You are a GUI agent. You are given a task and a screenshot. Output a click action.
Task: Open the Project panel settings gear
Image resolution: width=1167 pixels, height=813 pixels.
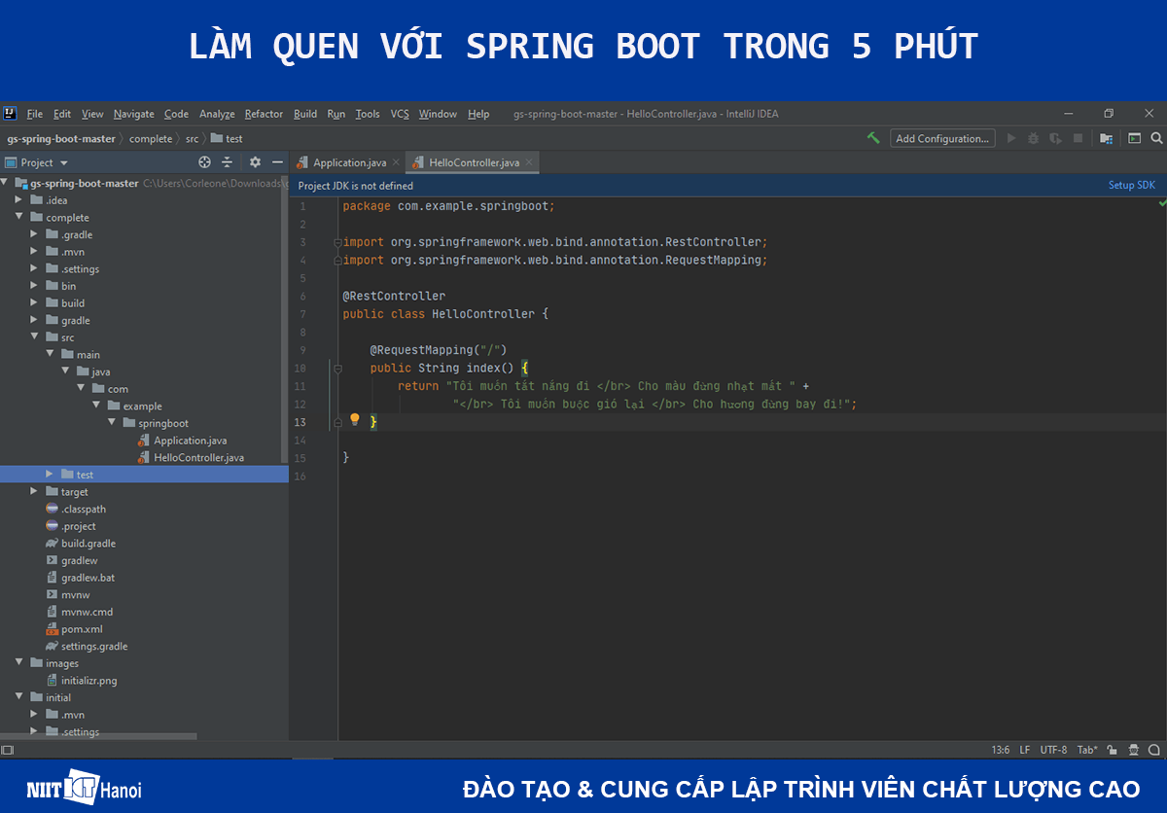[255, 161]
